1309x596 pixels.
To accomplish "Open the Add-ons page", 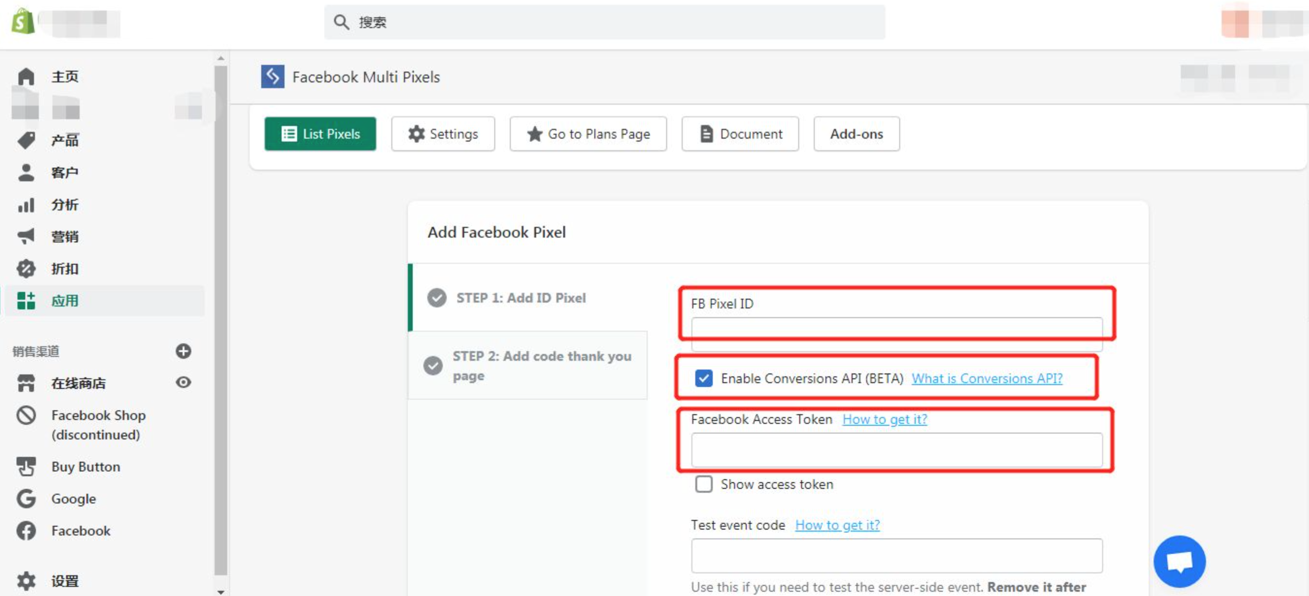I will coord(856,133).
